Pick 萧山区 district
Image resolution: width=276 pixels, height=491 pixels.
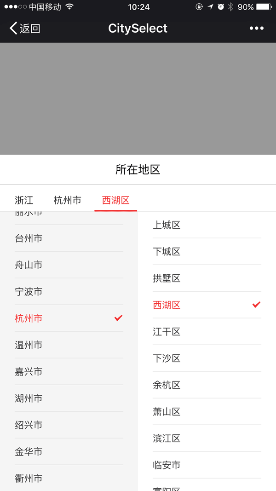point(207,411)
